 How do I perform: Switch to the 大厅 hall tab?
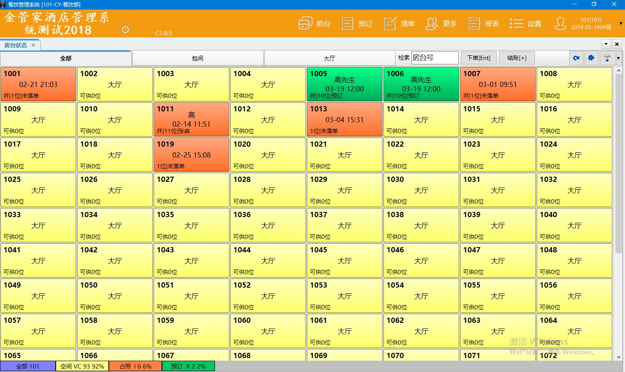coord(329,58)
